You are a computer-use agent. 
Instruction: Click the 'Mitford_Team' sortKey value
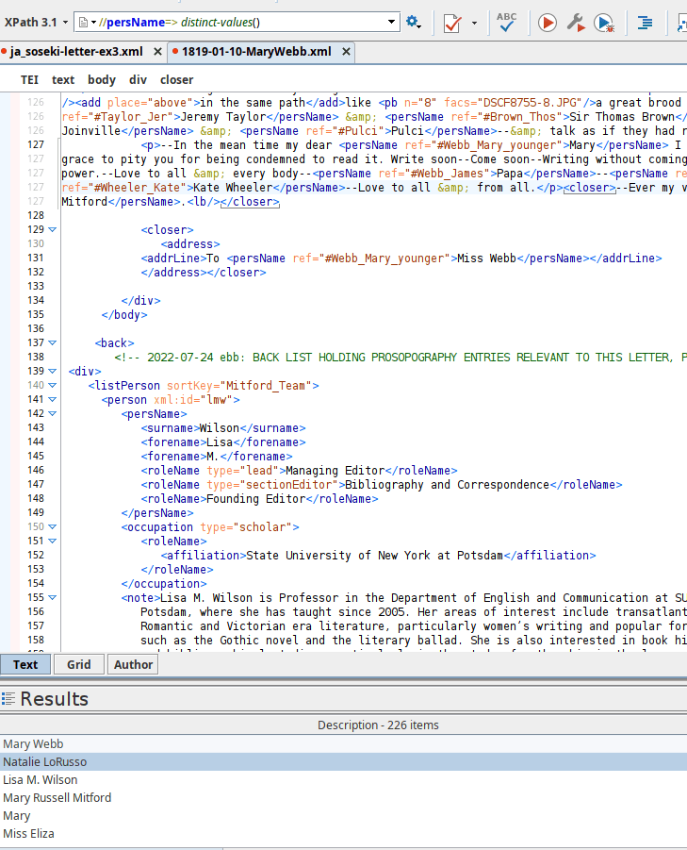265,386
